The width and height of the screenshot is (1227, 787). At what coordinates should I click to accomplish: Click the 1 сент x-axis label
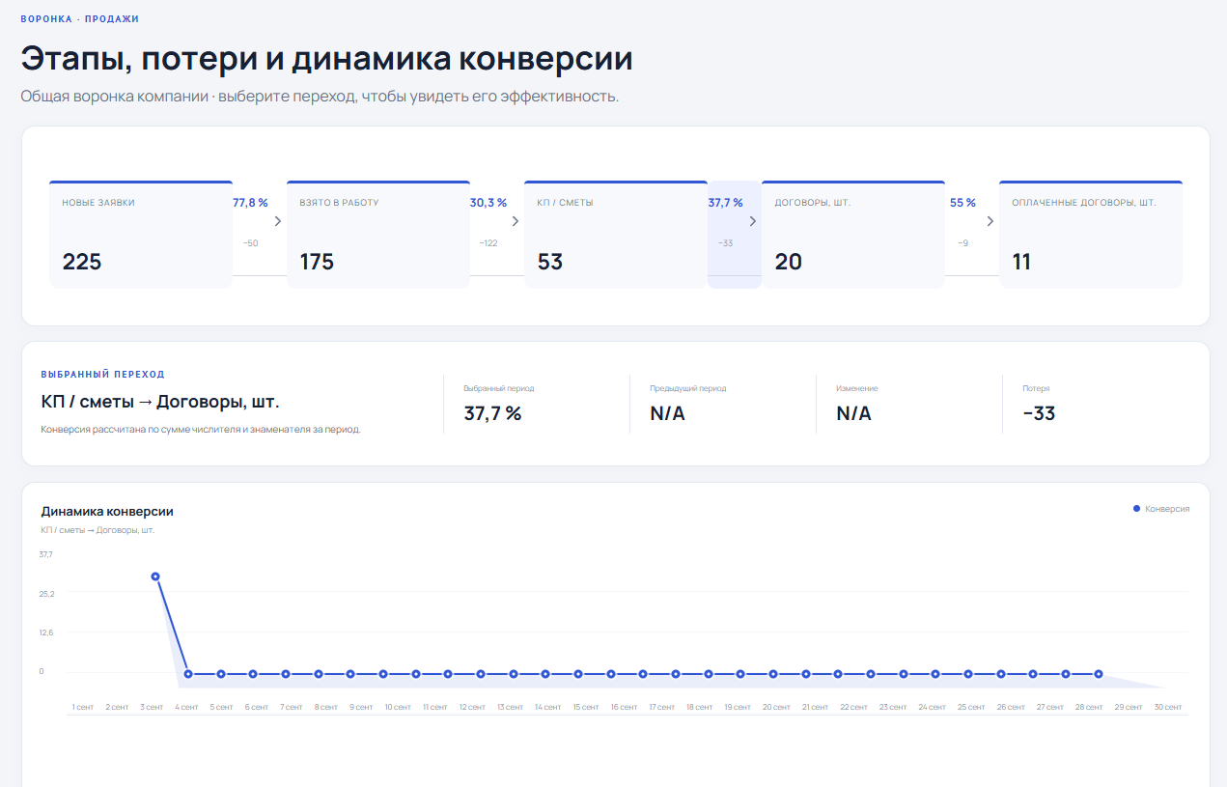pos(83,707)
